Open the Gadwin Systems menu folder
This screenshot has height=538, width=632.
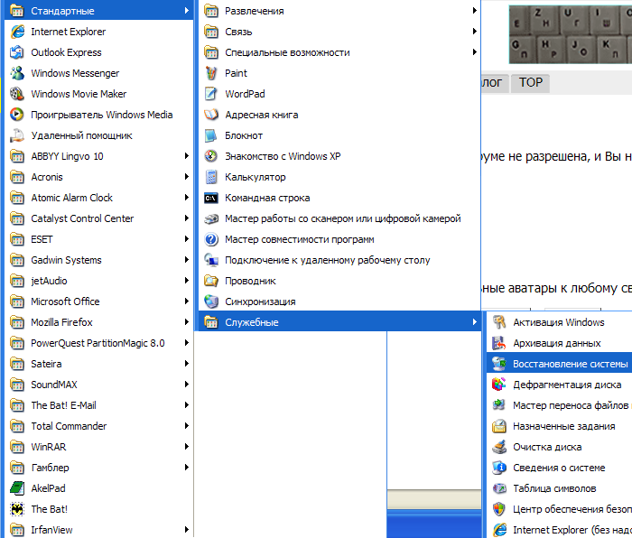point(98,260)
